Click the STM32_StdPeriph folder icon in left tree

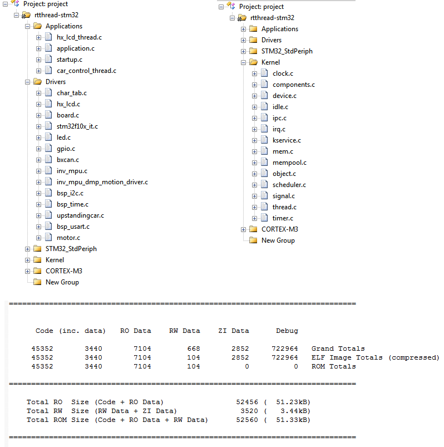(x=38, y=249)
